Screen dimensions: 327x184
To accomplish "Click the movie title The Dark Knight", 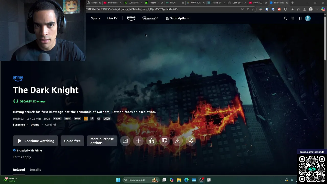I will pos(46,90).
